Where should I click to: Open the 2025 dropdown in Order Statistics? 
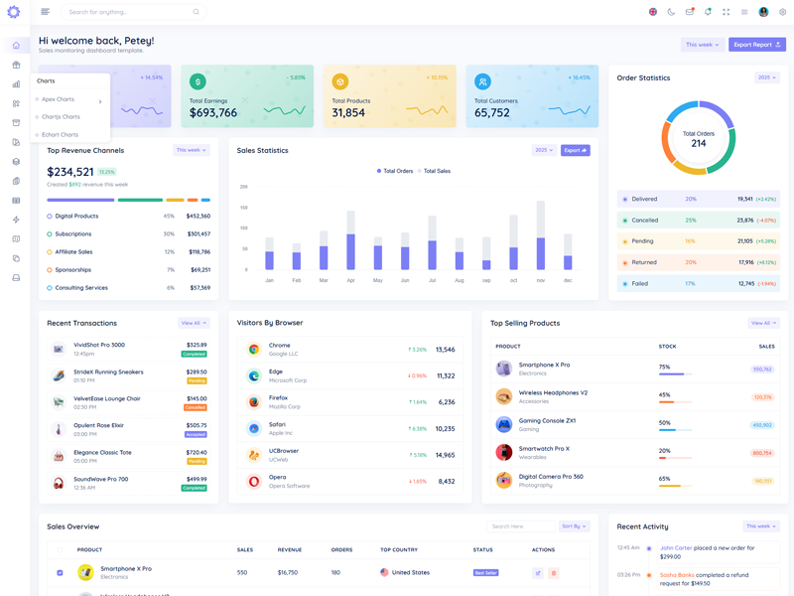click(x=767, y=77)
